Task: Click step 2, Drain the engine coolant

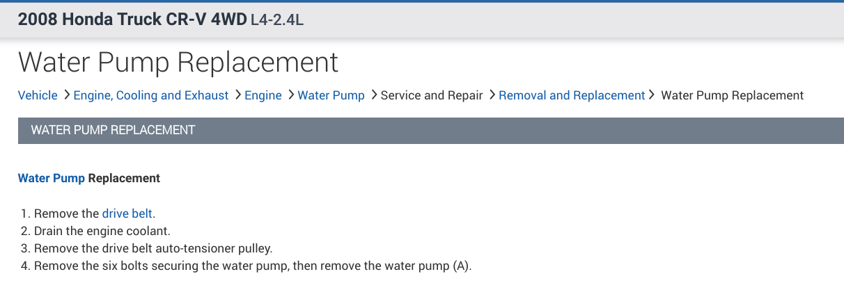Action: 102,231
